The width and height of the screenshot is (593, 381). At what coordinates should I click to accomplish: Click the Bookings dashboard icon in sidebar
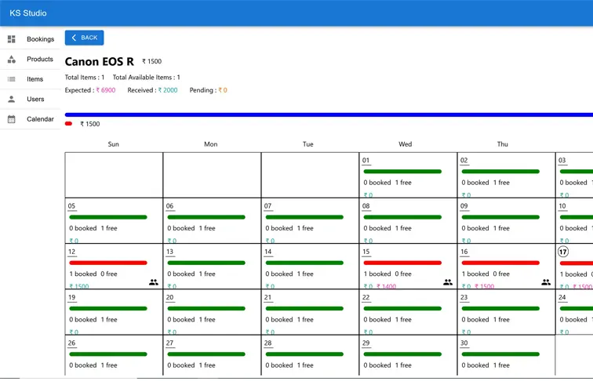pos(11,39)
